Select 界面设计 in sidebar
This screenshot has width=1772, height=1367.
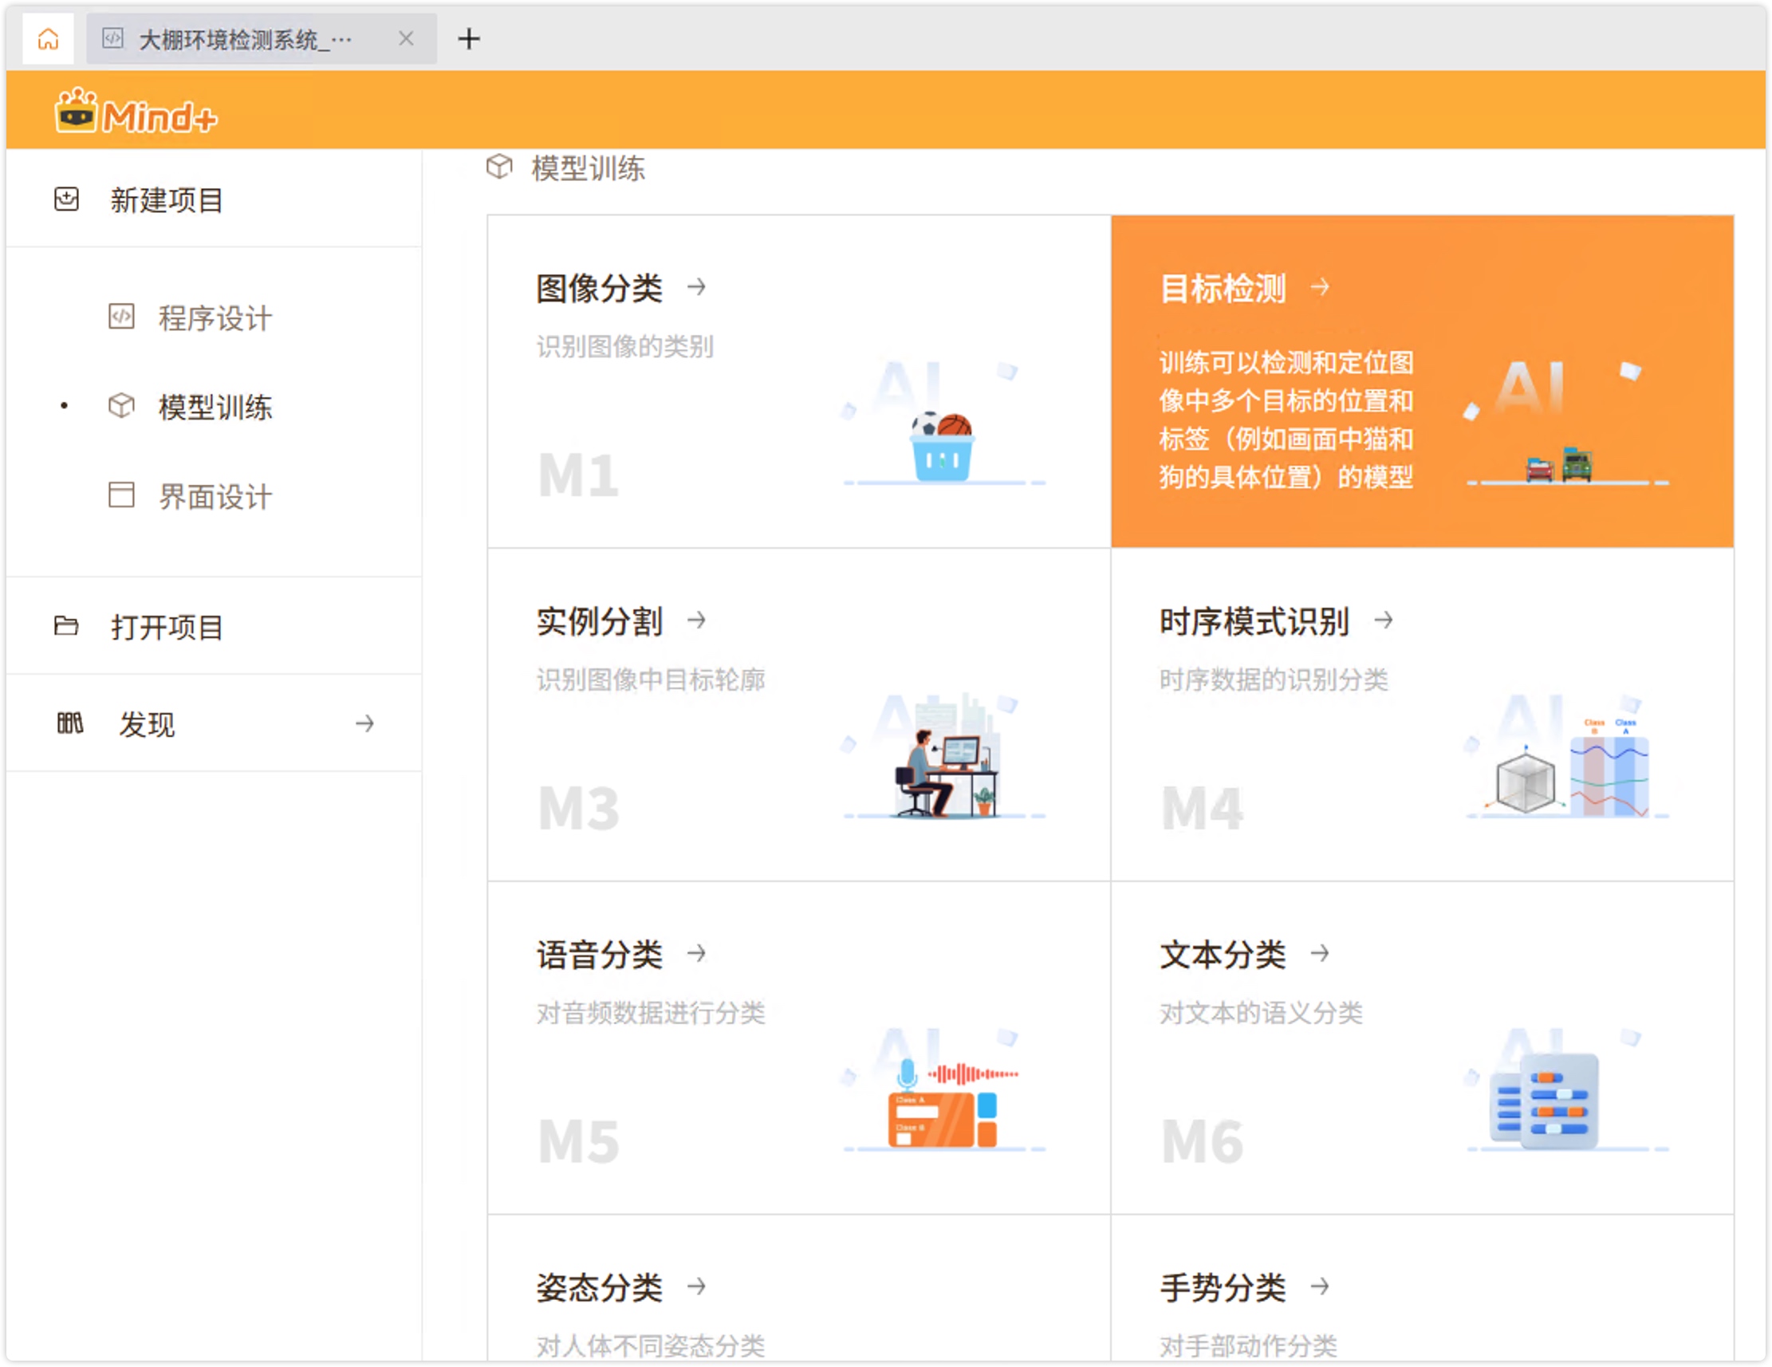(215, 497)
